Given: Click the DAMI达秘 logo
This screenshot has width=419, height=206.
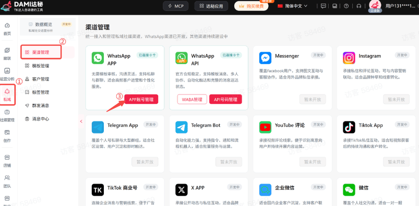Looking at the screenshot, I should [x=22, y=6].
